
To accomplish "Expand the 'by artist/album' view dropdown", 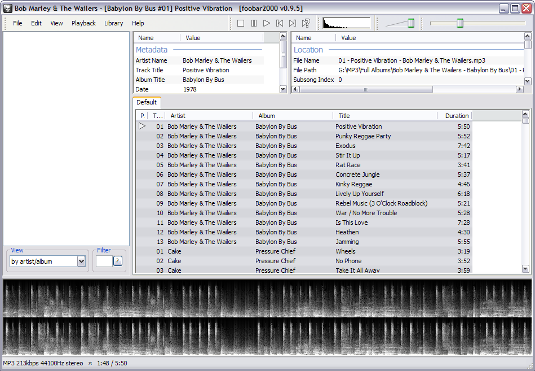I will click(x=81, y=261).
